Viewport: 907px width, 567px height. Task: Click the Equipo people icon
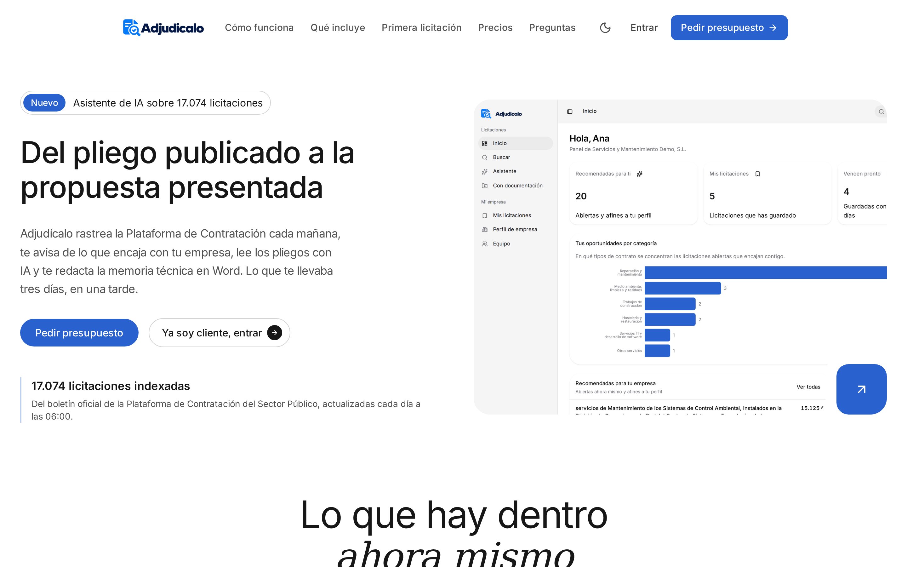coord(485,244)
